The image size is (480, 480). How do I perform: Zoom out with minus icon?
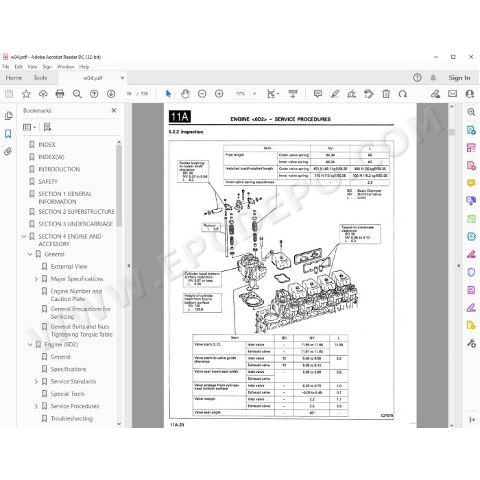click(x=202, y=94)
